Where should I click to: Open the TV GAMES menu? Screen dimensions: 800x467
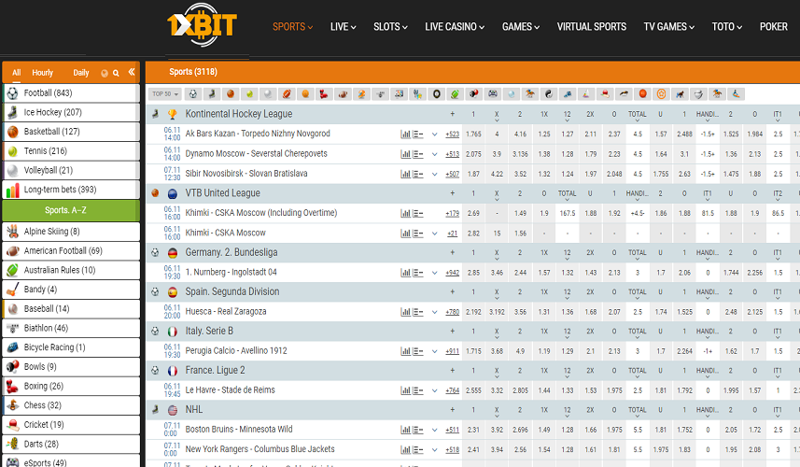[x=669, y=26]
